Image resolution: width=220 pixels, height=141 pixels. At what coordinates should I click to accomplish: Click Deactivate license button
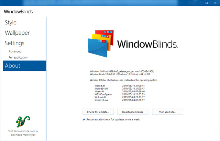[x=133, y=112]
